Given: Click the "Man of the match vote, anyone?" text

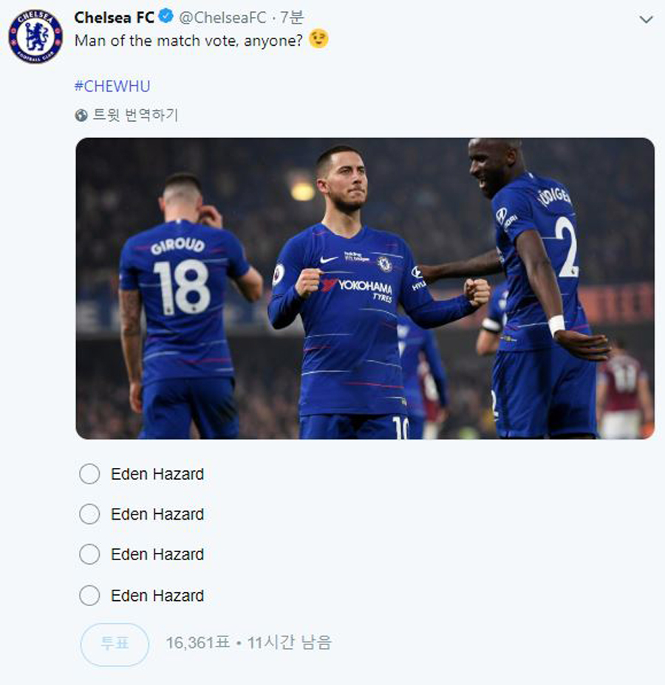Looking at the screenshot, I should [x=188, y=40].
